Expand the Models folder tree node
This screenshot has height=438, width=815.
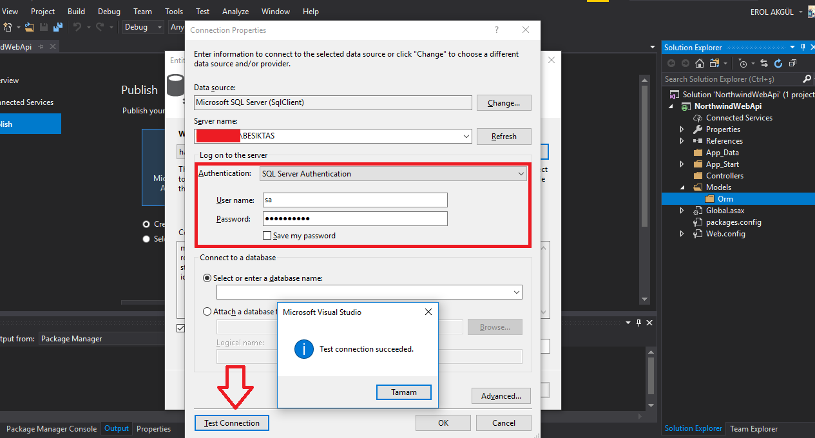pyautogui.click(x=682, y=187)
